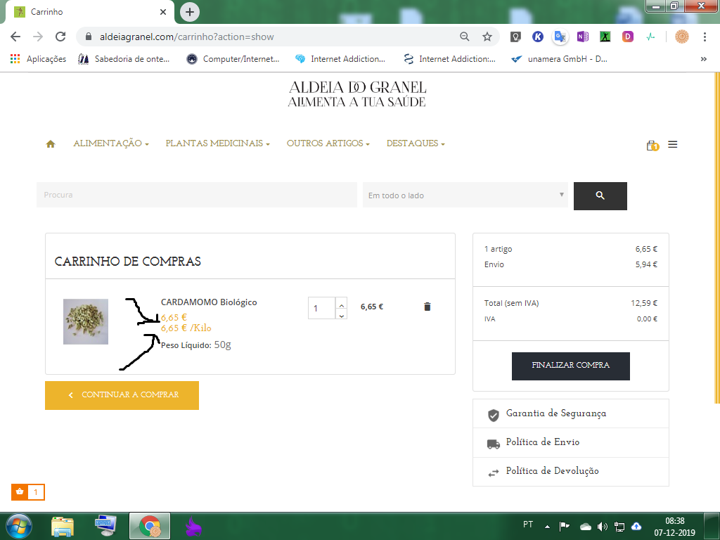720x540 pixels.
Task: Open the Google Translate extension
Action: pyautogui.click(x=560, y=37)
